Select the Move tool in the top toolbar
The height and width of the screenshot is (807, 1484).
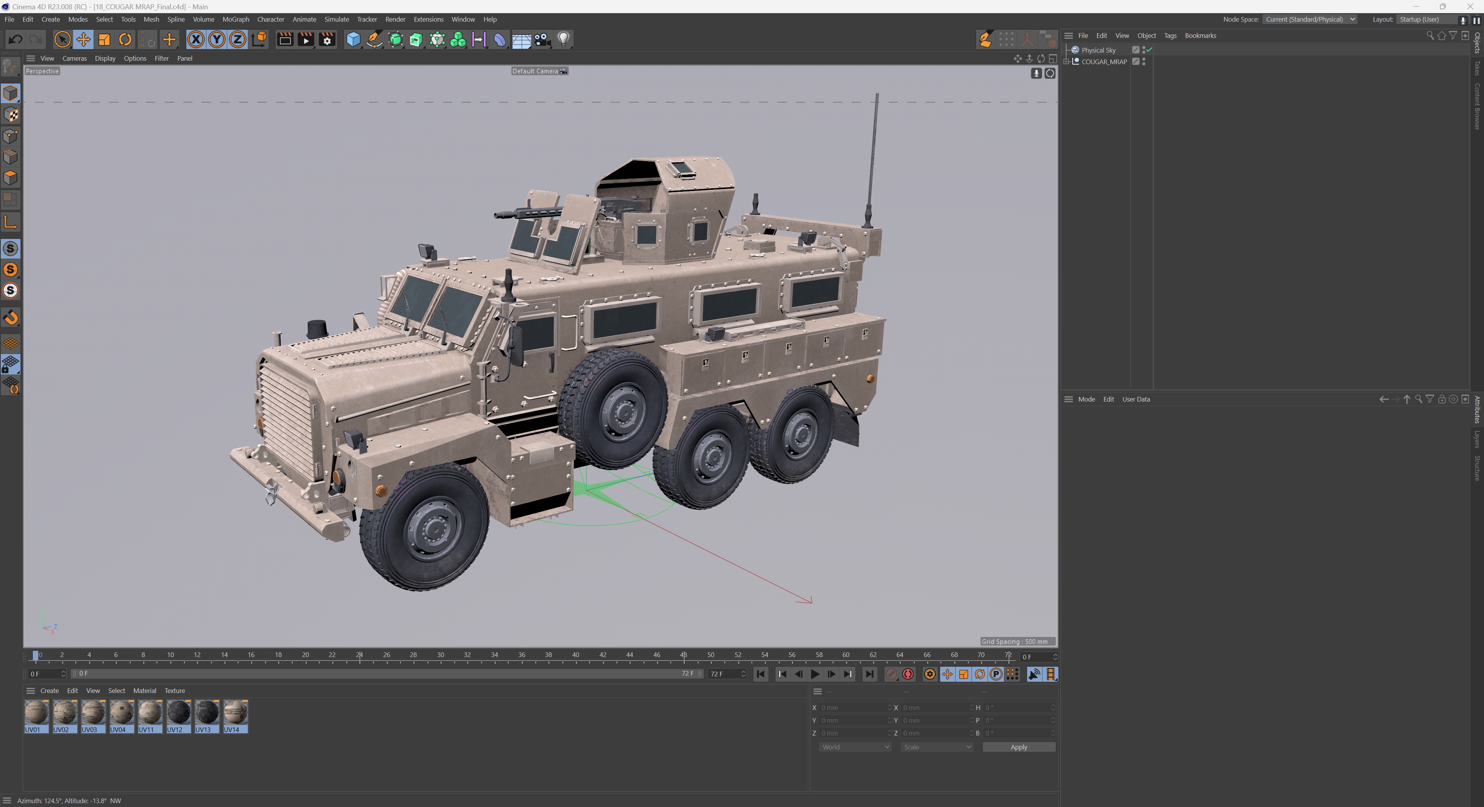pyautogui.click(x=83, y=40)
